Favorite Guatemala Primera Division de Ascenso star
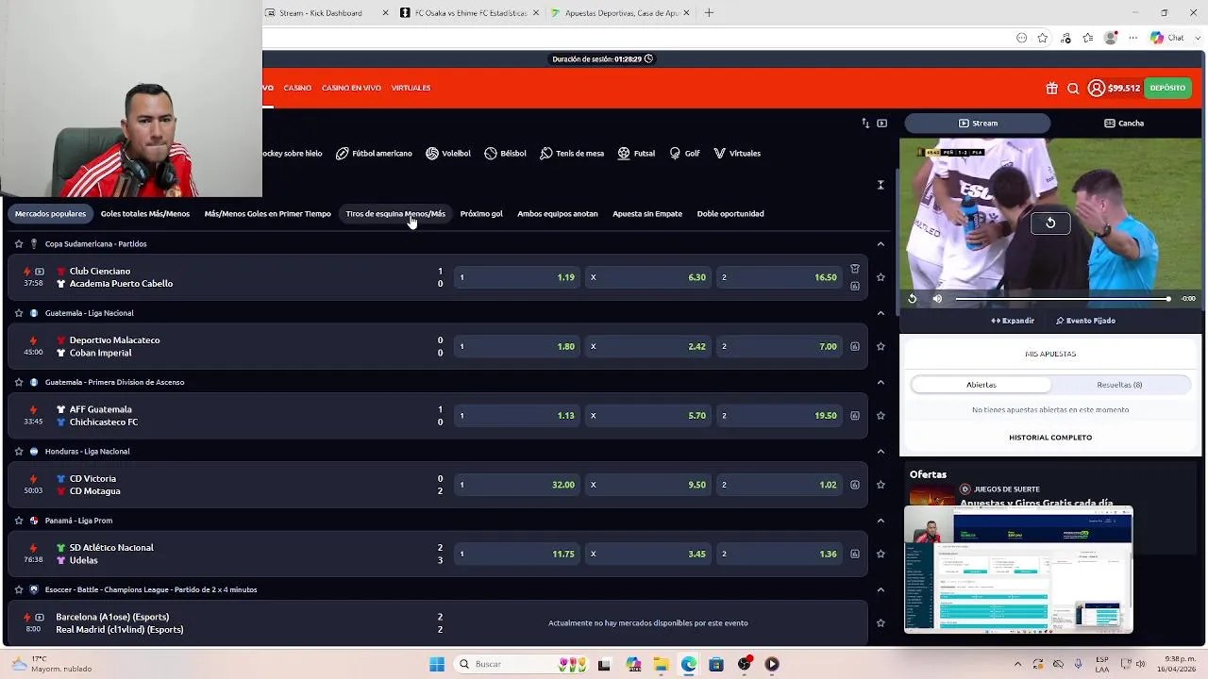The image size is (1208, 679). click(x=19, y=382)
